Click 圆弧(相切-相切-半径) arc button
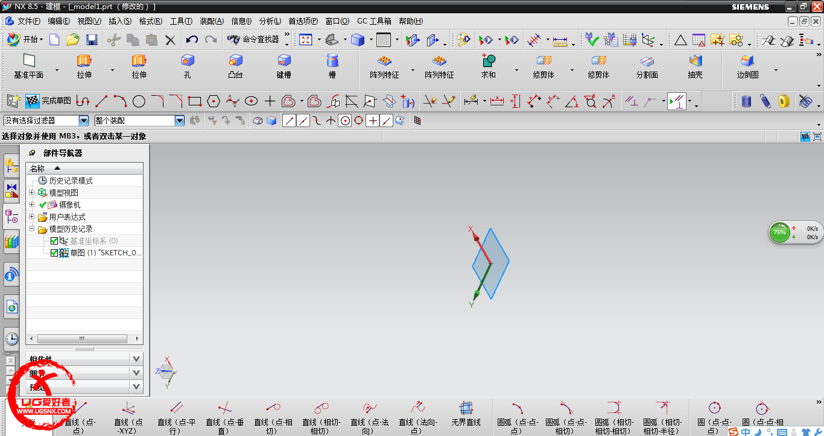 coord(662,418)
